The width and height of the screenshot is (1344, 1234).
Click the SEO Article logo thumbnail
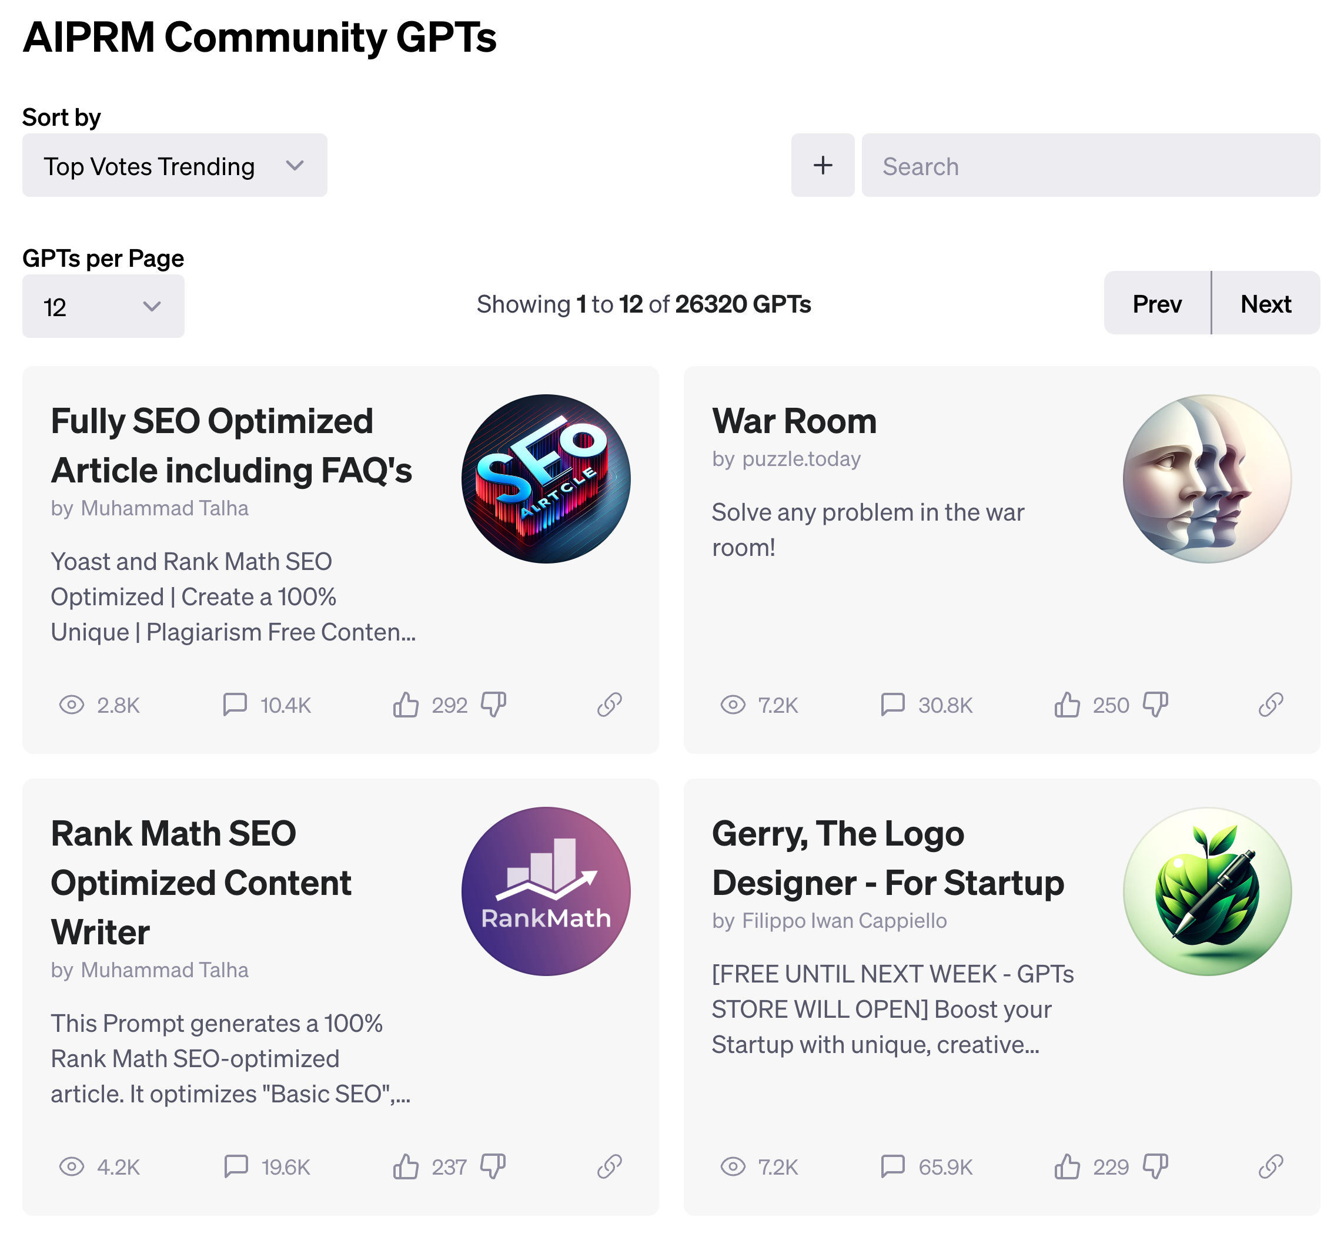[x=546, y=478]
